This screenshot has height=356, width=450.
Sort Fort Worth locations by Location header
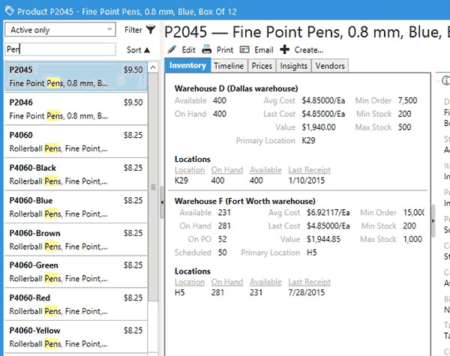tap(190, 282)
